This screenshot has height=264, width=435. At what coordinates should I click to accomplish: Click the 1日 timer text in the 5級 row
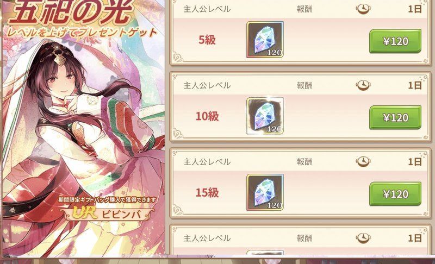coord(415,9)
